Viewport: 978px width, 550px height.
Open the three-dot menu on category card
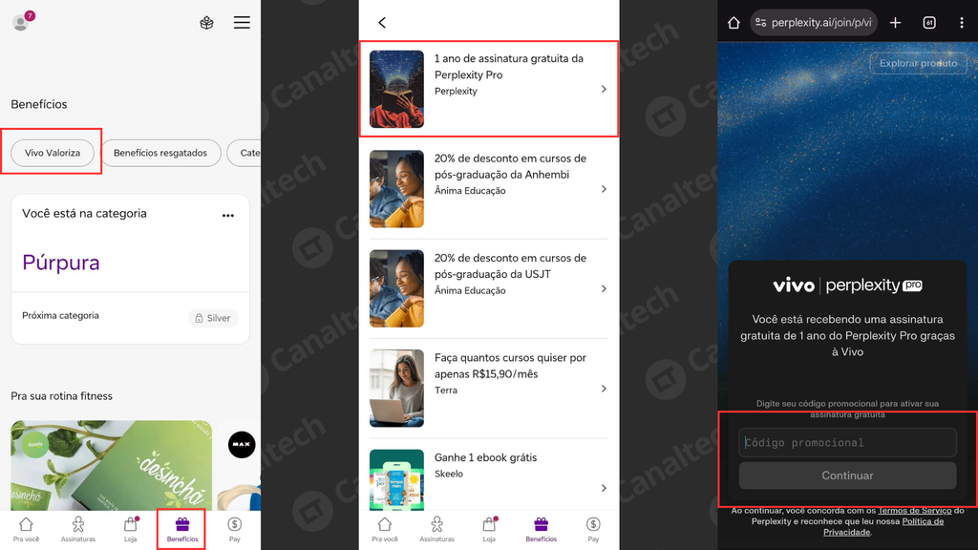pyautogui.click(x=228, y=215)
